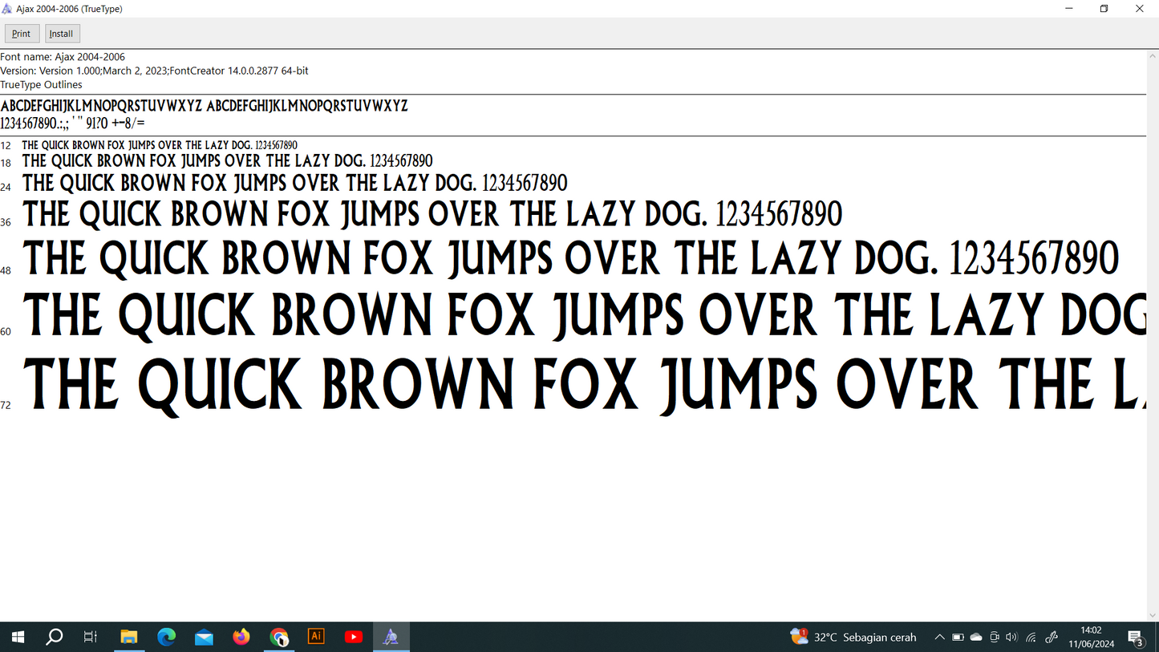Switch to Firefox on the taskbar

(241, 637)
